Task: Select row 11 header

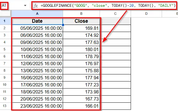Action: pos(4,92)
